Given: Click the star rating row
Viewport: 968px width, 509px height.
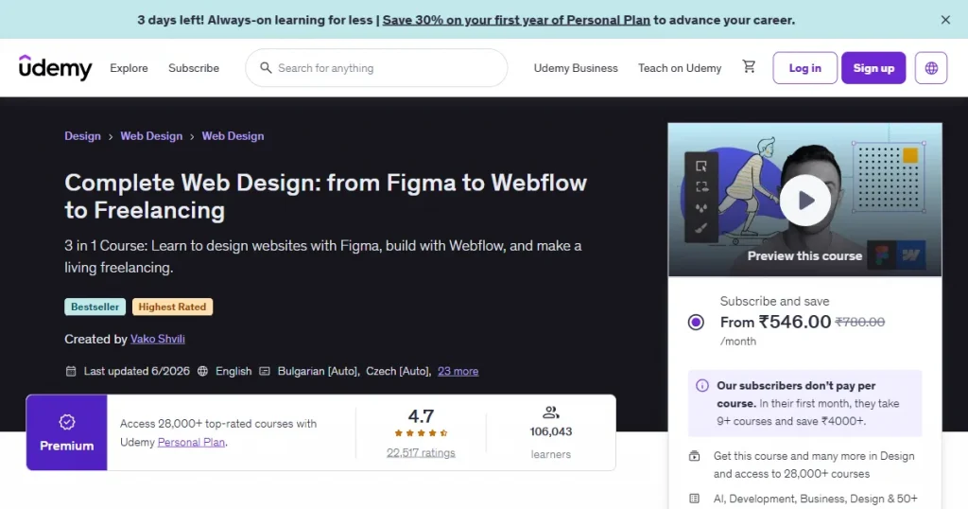Looking at the screenshot, I should coord(421,433).
